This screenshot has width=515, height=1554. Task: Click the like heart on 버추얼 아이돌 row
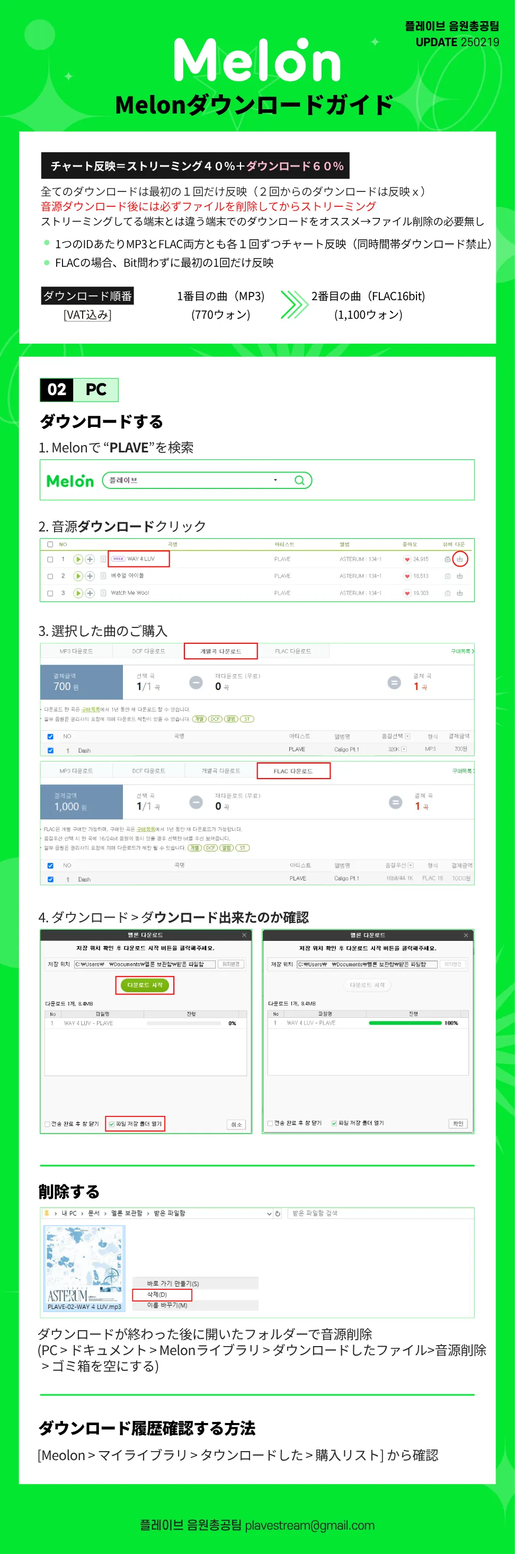407,576
